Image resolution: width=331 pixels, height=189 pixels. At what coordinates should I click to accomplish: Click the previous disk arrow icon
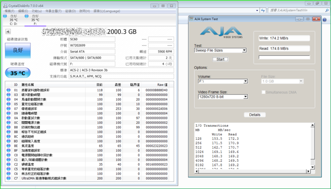click(x=8, y=32)
